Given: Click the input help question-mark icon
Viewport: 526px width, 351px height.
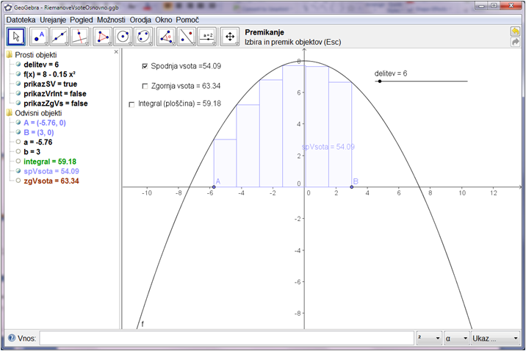Looking at the screenshot, I should tap(12, 338).
